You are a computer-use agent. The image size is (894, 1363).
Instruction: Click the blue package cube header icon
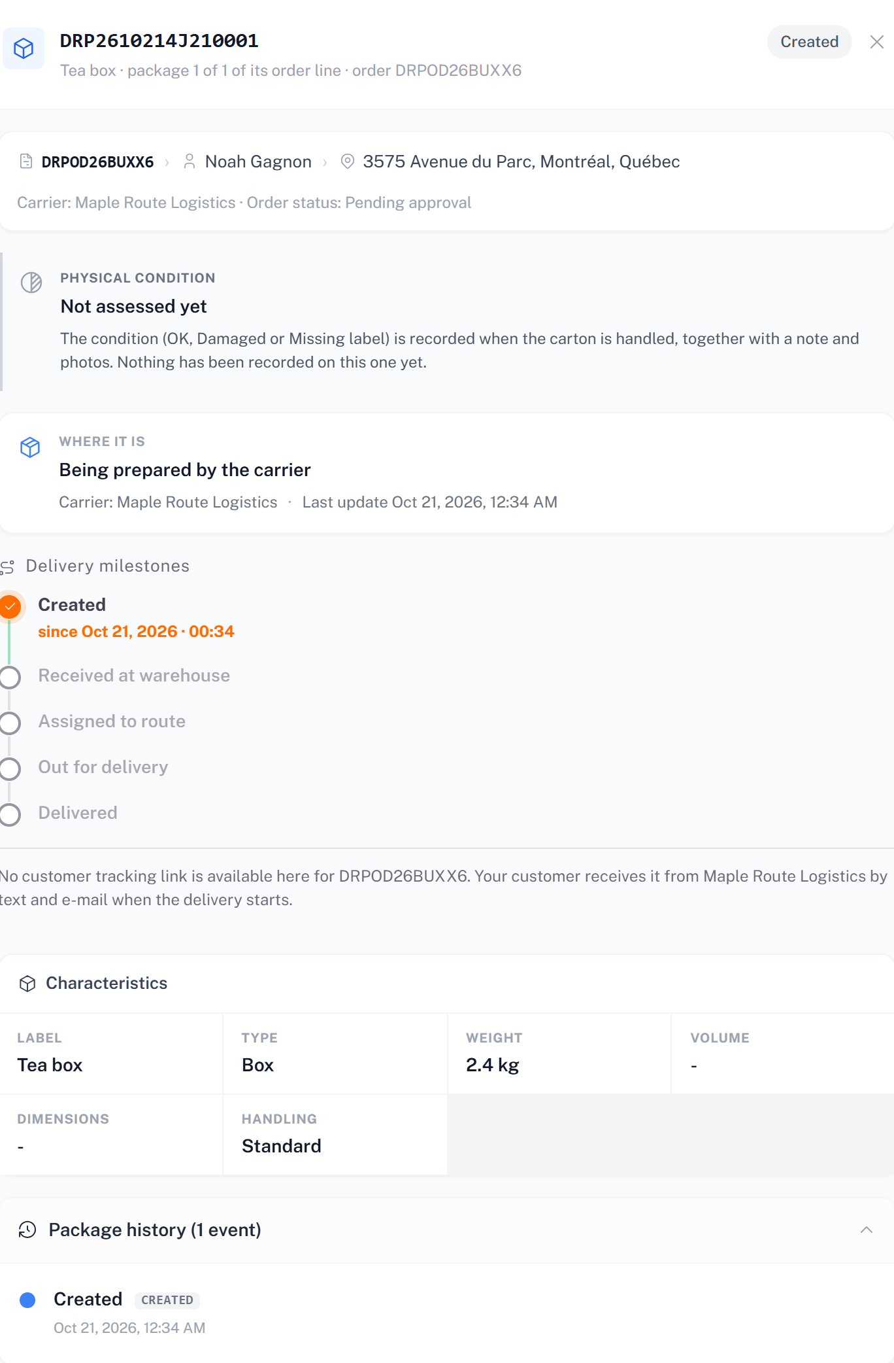(x=24, y=48)
